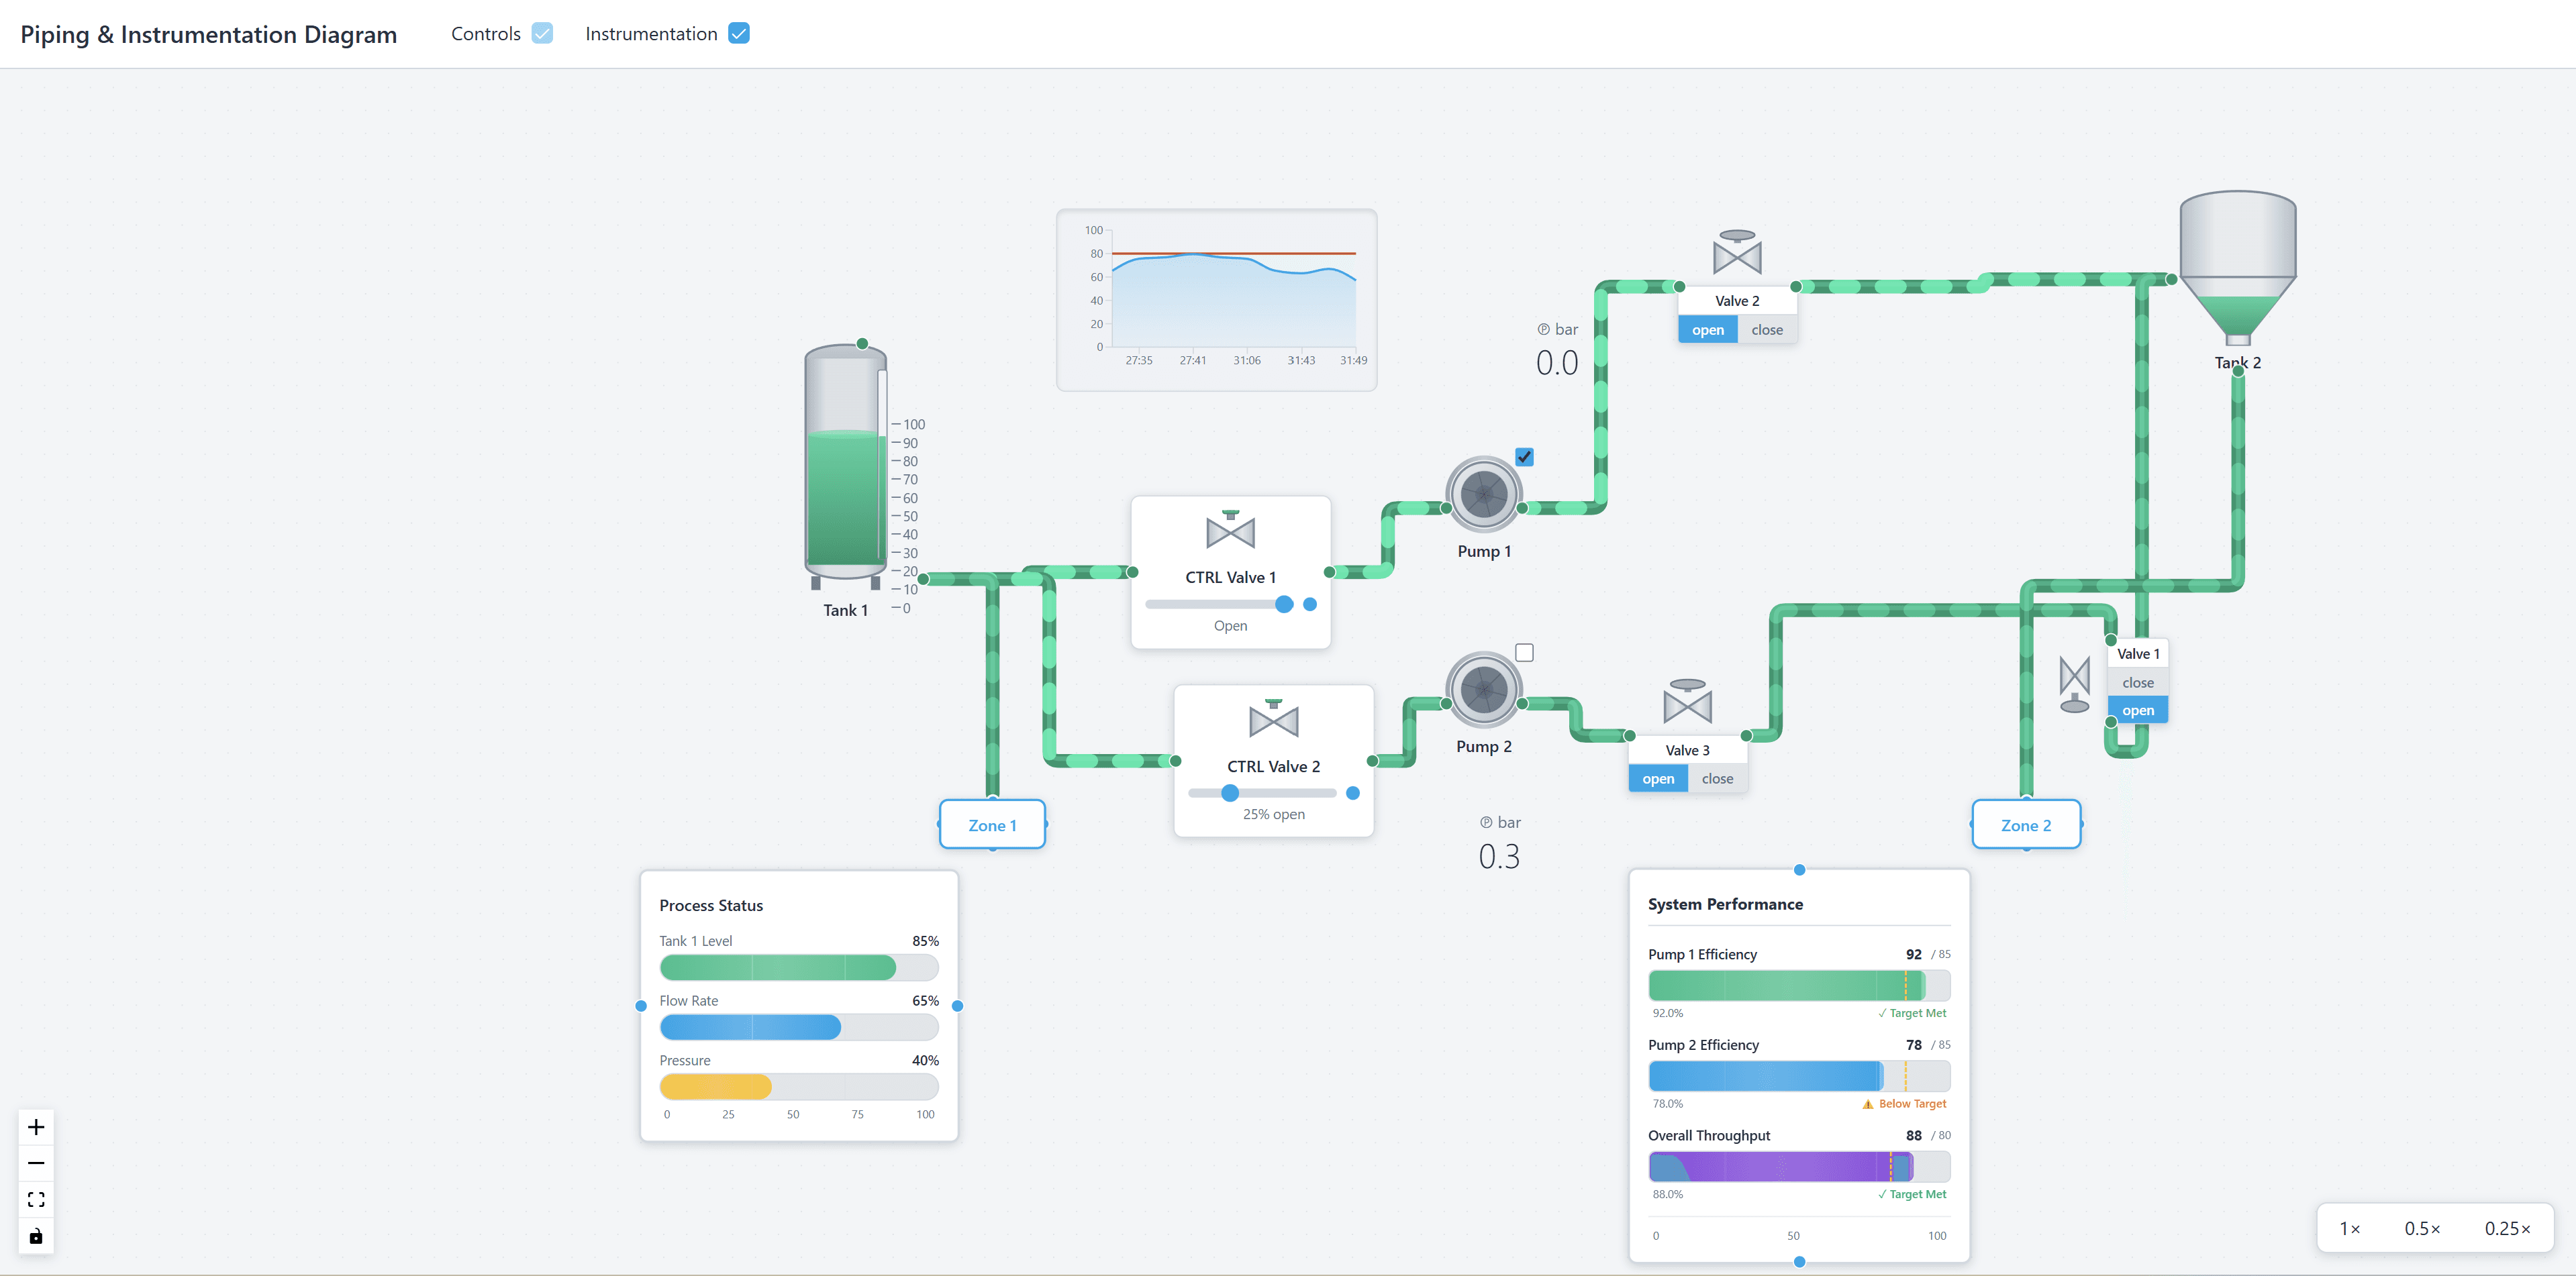2576x1276 pixels.
Task: Select the CTRL Valve 1 valve symbol
Action: (x=1230, y=531)
